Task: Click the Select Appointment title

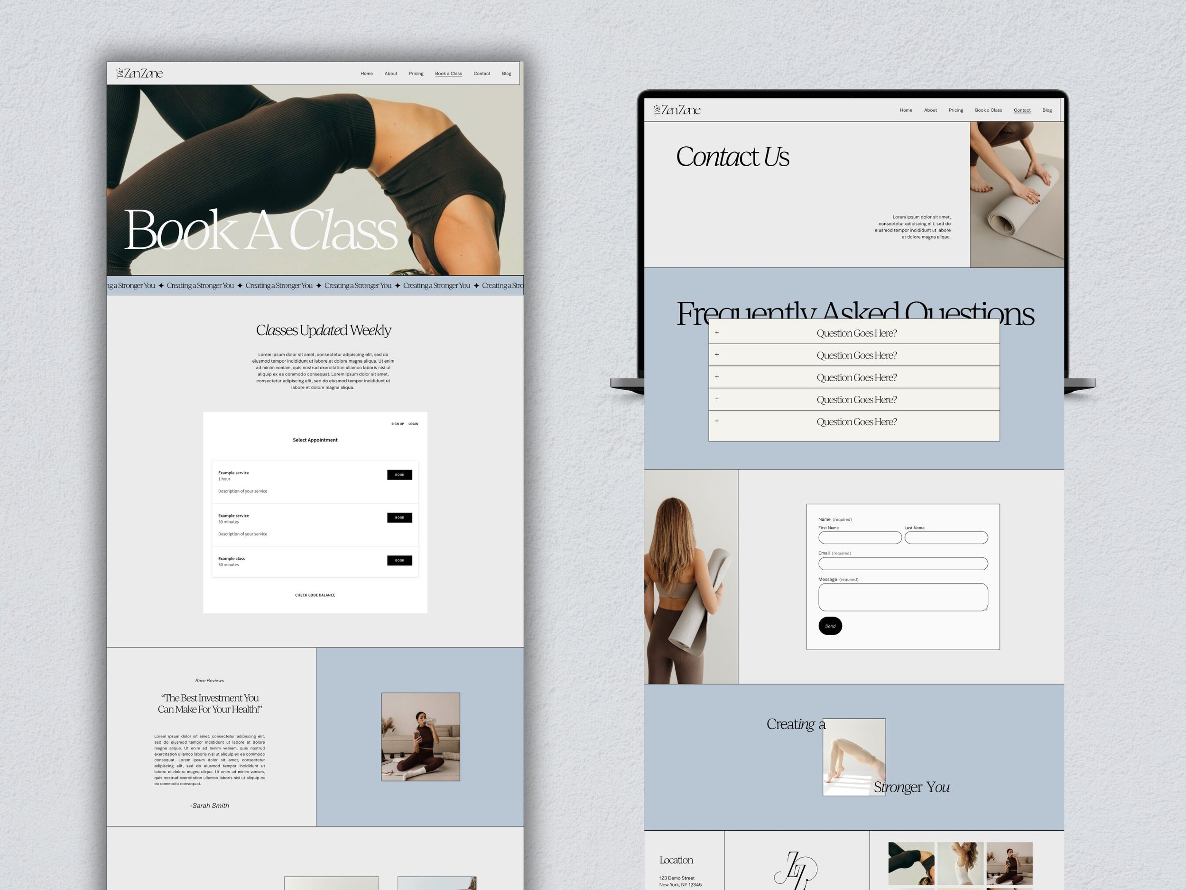Action: click(x=315, y=440)
